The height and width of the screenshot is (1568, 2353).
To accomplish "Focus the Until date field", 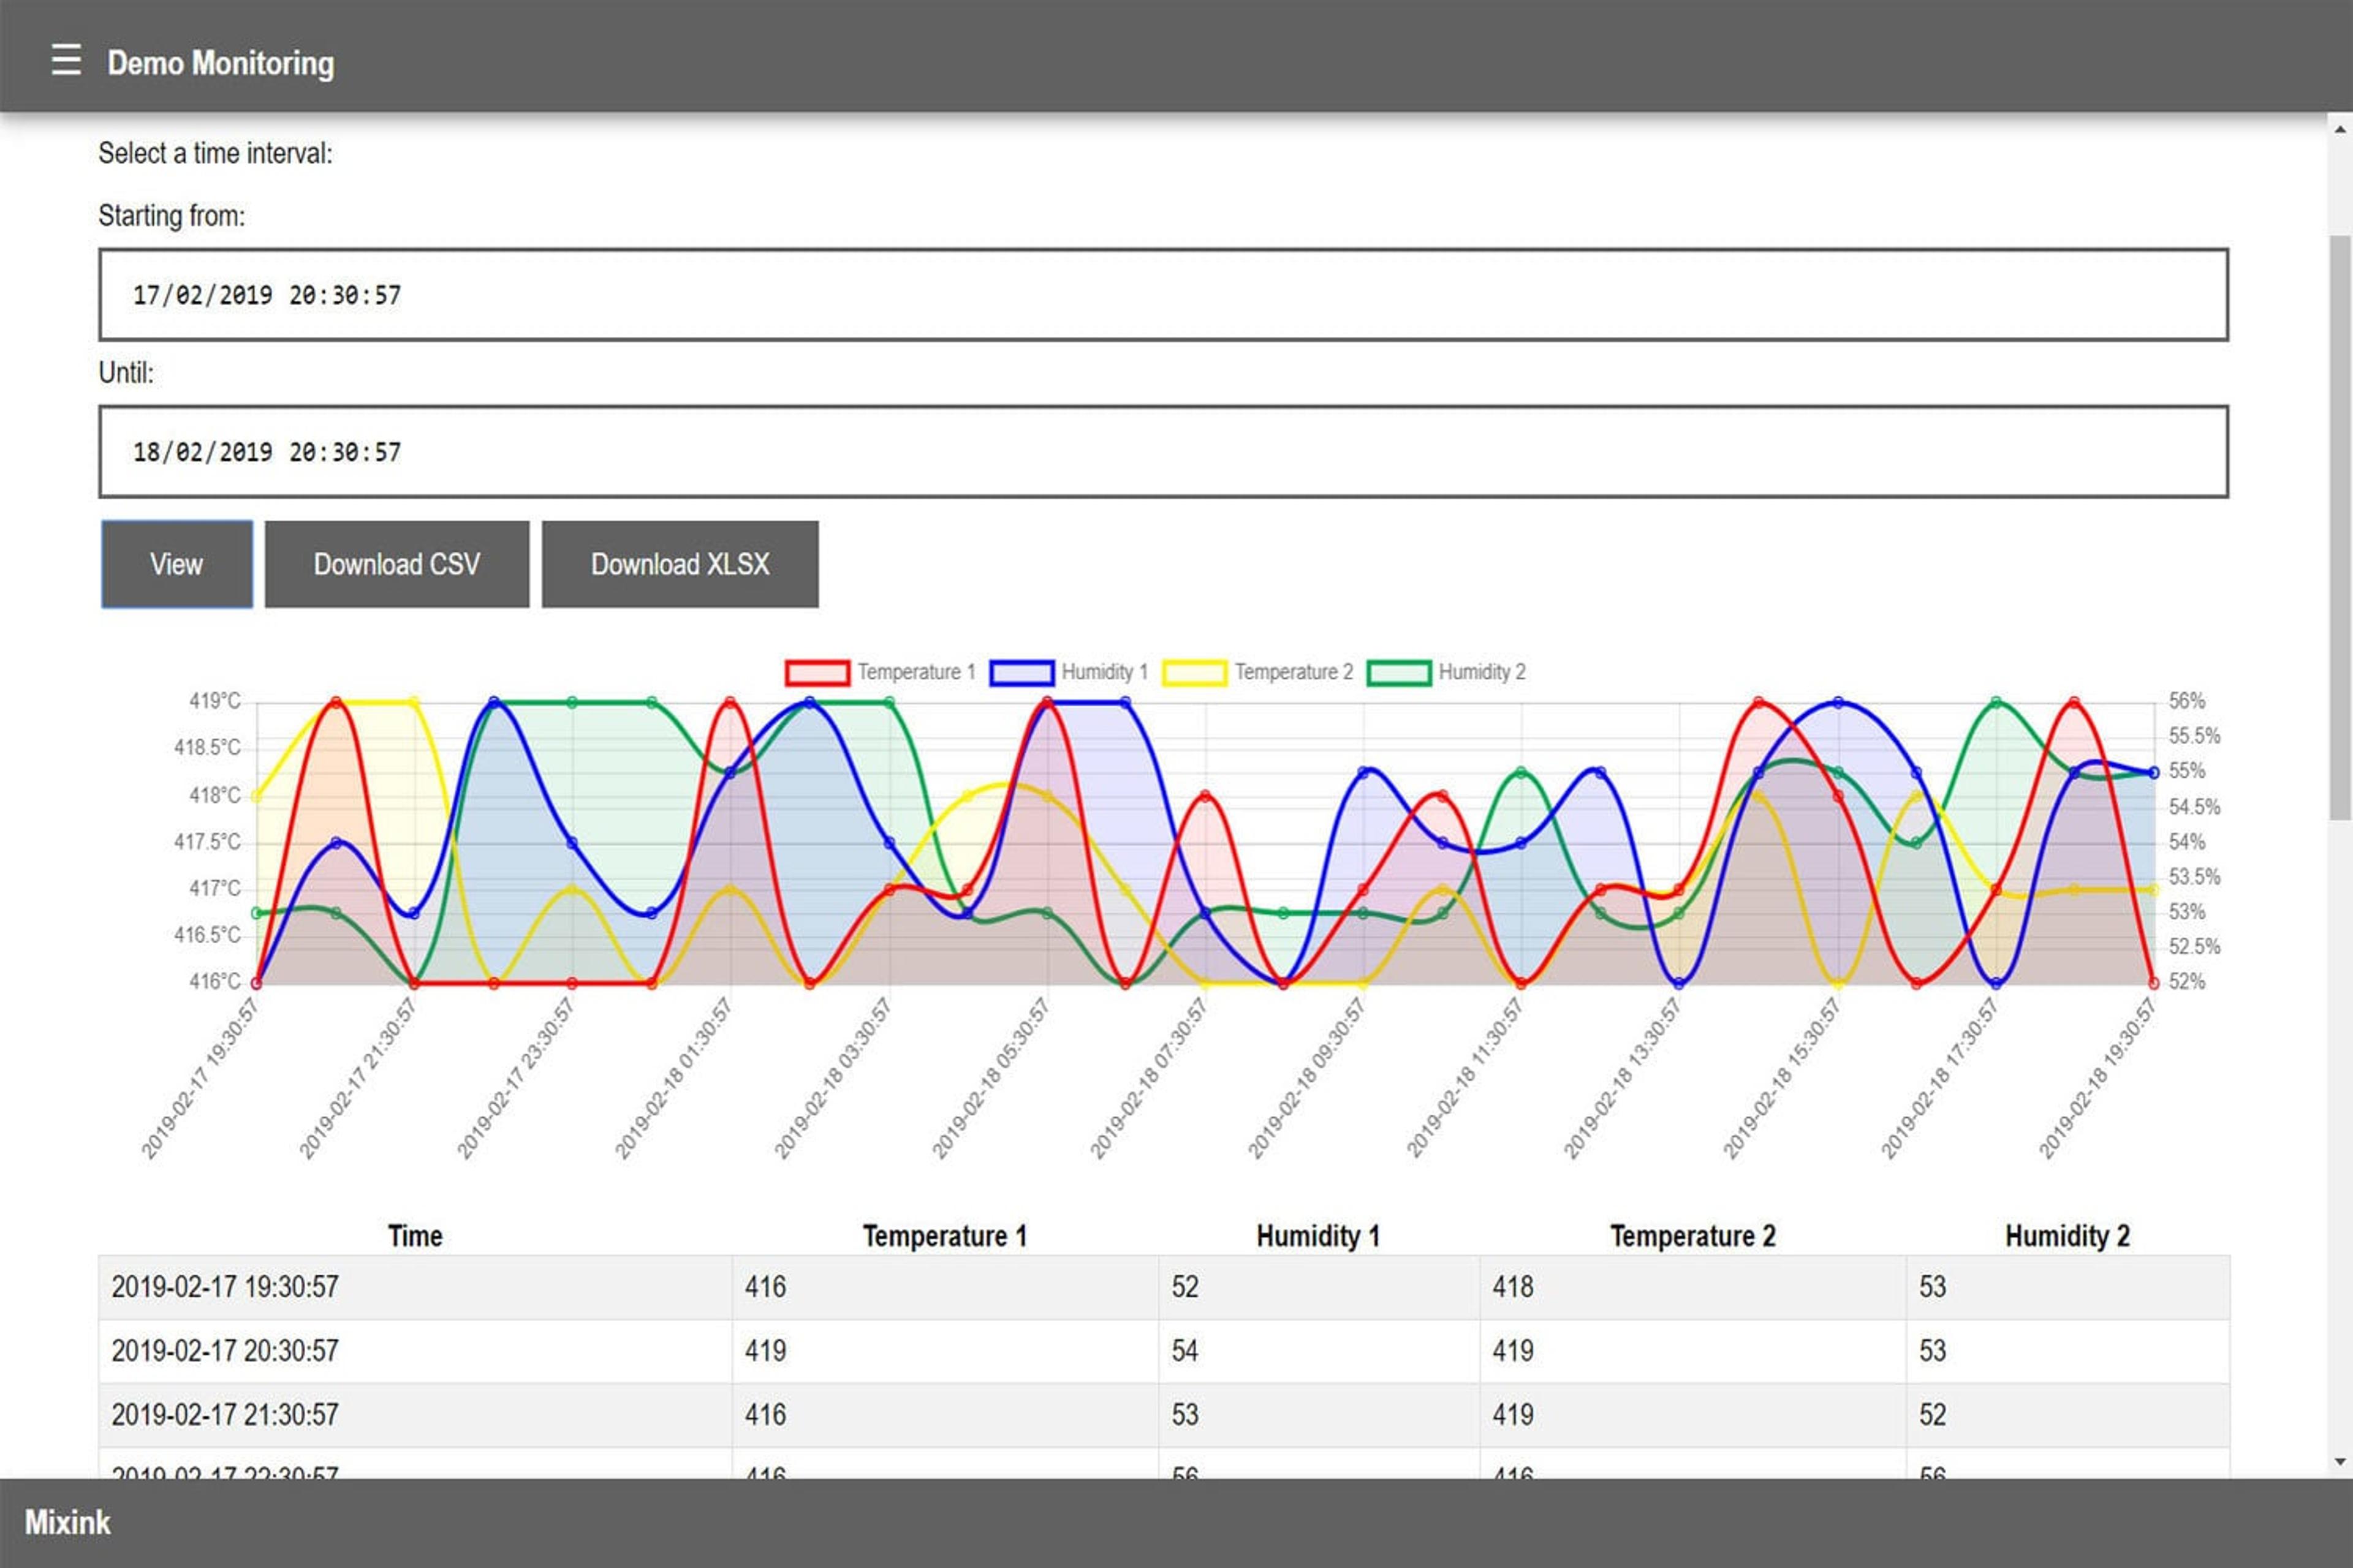I will point(1164,451).
